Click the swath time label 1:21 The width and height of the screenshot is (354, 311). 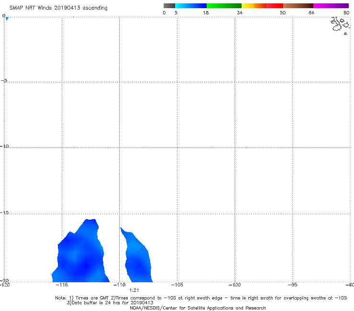(134, 290)
